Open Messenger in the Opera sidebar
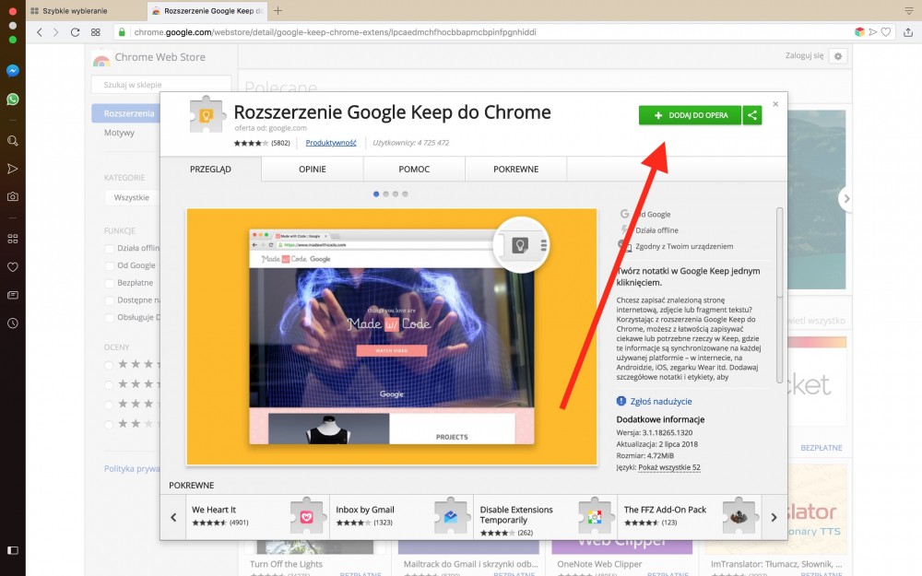 12,71
